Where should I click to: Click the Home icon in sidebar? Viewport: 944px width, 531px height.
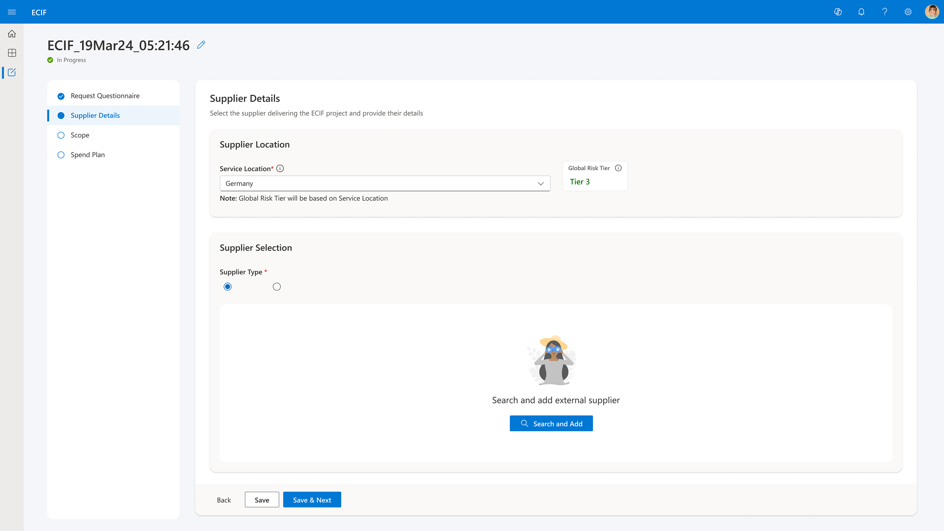[x=12, y=34]
